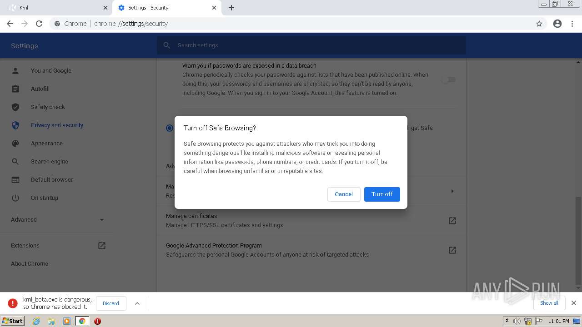
Task: Click the search magnifier icon in settings bar
Action: coord(167,45)
